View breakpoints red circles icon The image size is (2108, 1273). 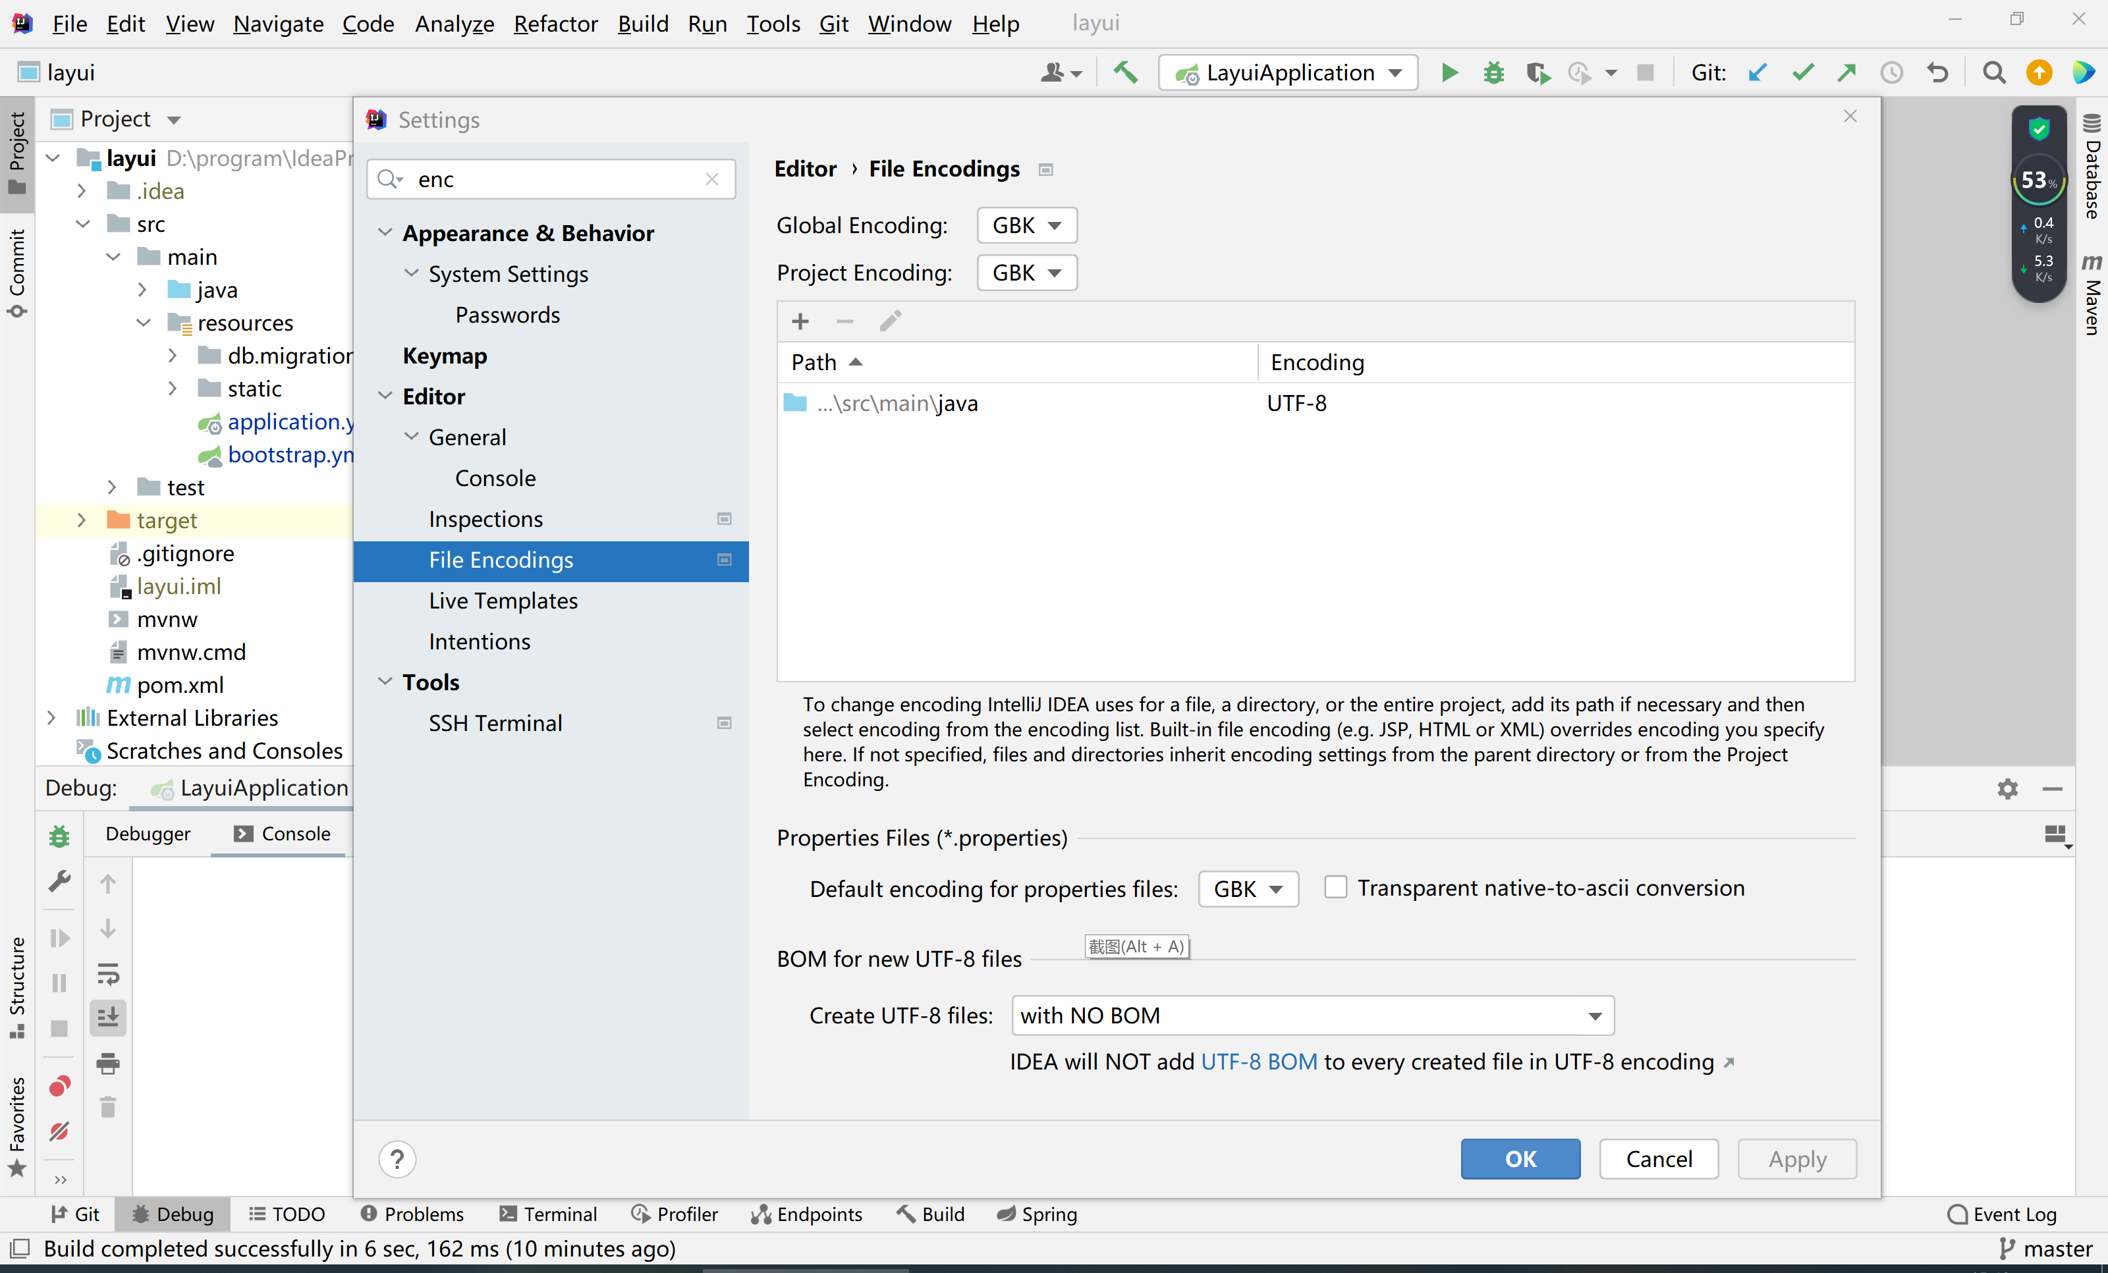[59, 1087]
